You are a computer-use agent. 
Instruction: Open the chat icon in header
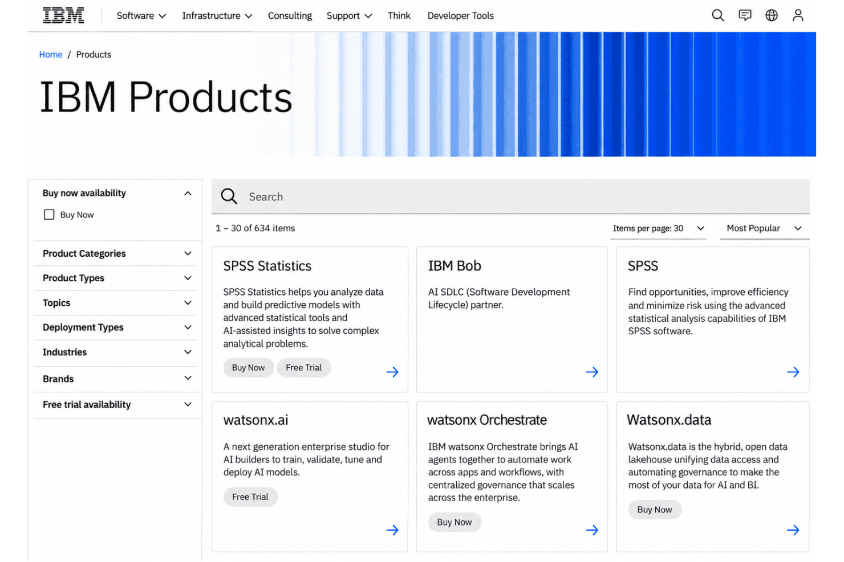745,15
